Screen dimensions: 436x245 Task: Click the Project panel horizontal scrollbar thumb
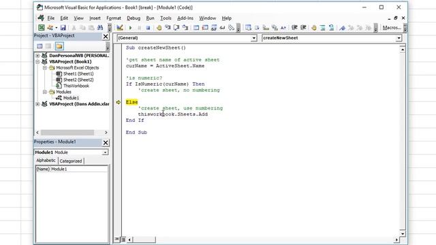pyautogui.click(x=67, y=133)
